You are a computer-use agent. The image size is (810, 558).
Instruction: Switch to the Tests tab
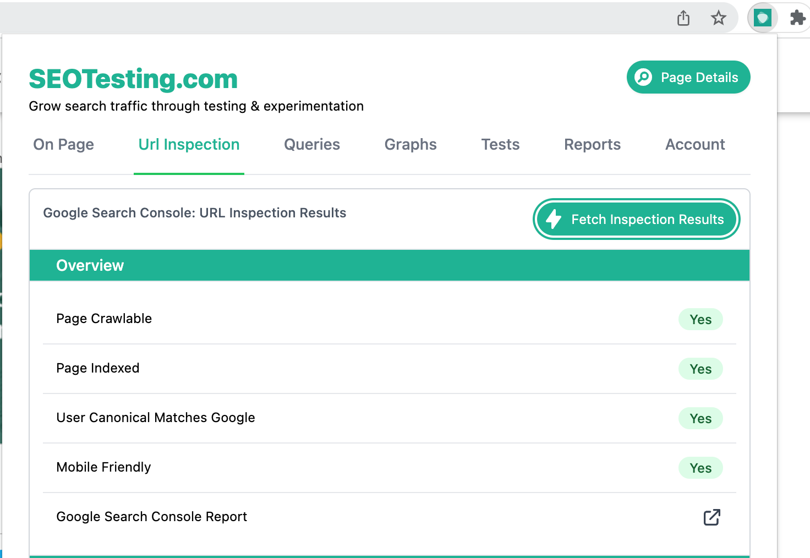click(501, 145)
